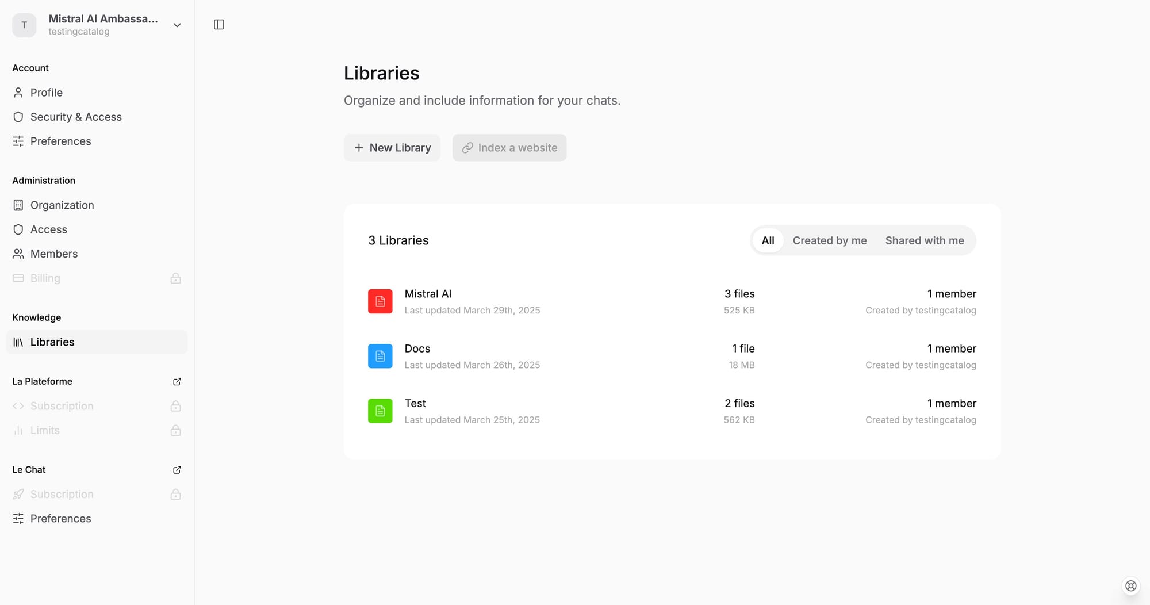1150x605 pixels.
Task: Select Libraries in the Knowledge section
Action: pos(97,342)
